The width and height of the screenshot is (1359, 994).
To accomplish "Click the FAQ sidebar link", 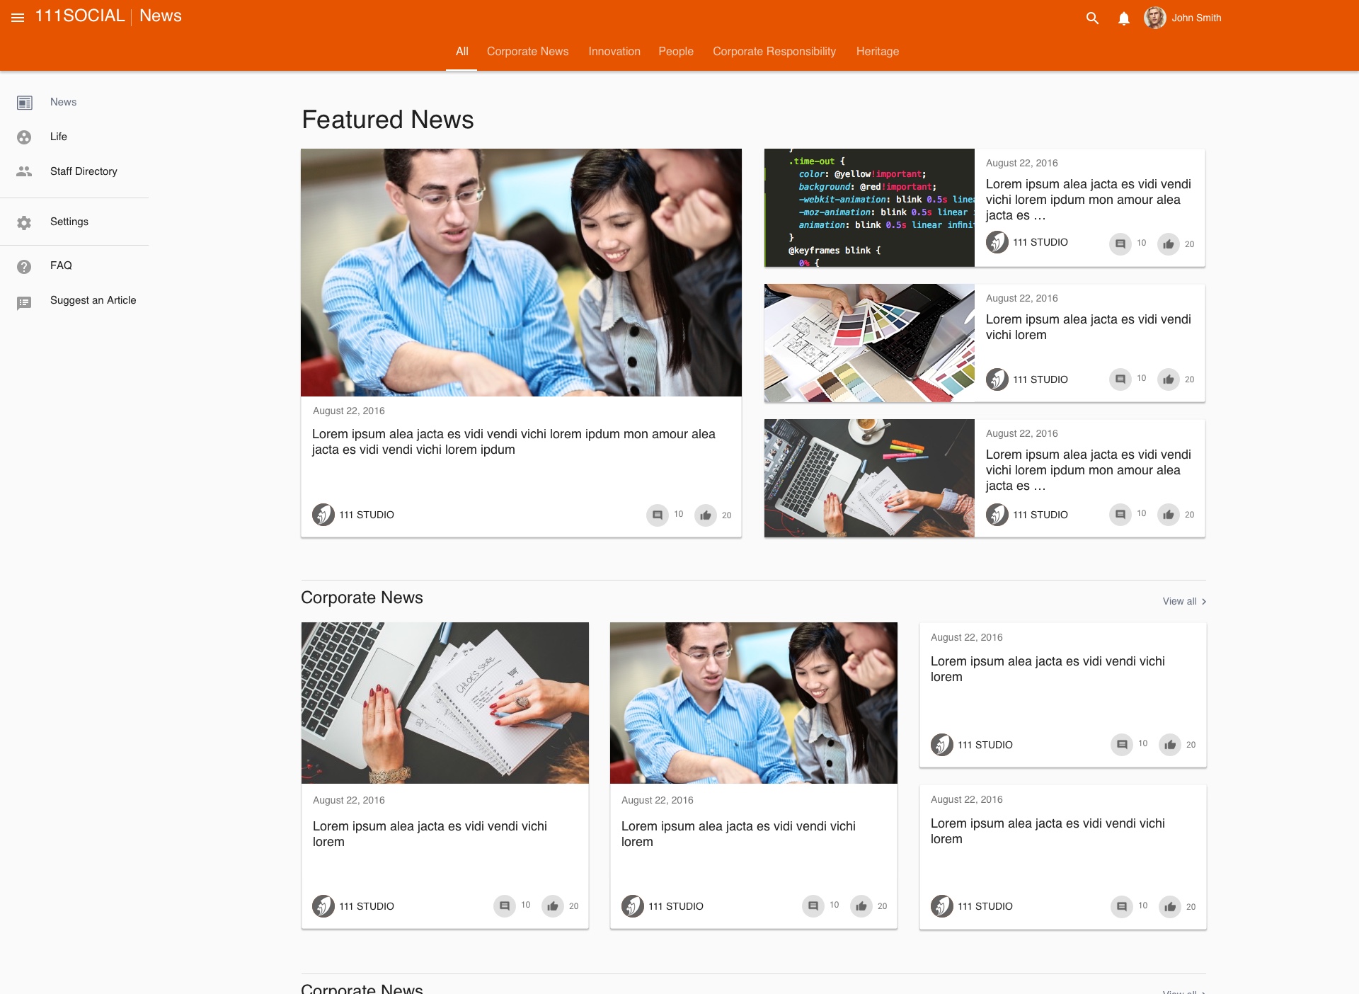I will [61, 265].
